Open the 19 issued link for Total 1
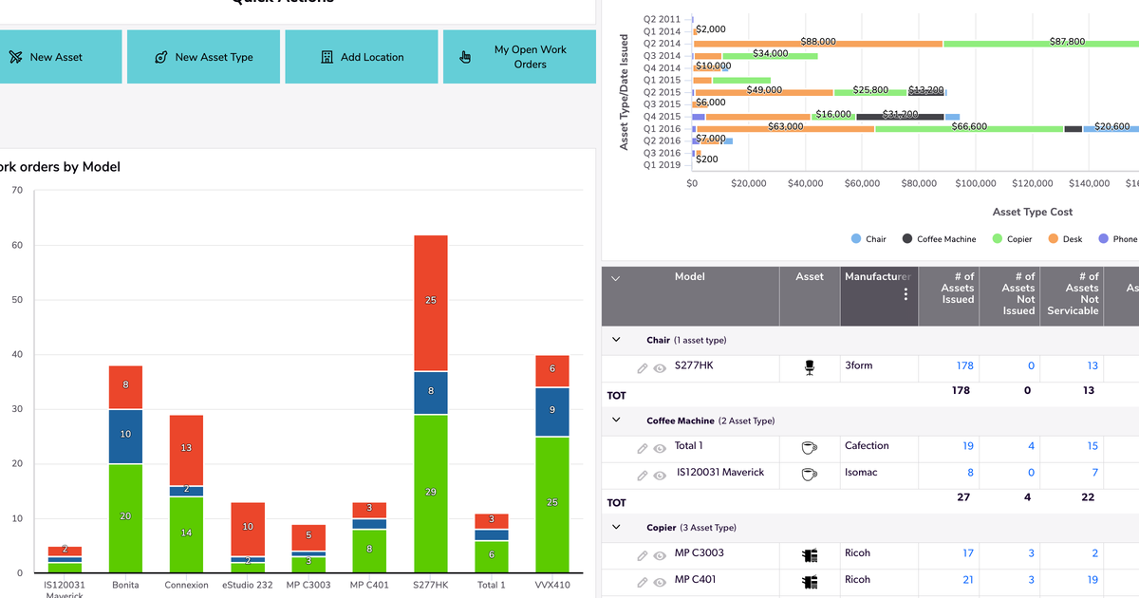1139x598 pixels. [968, 446]
